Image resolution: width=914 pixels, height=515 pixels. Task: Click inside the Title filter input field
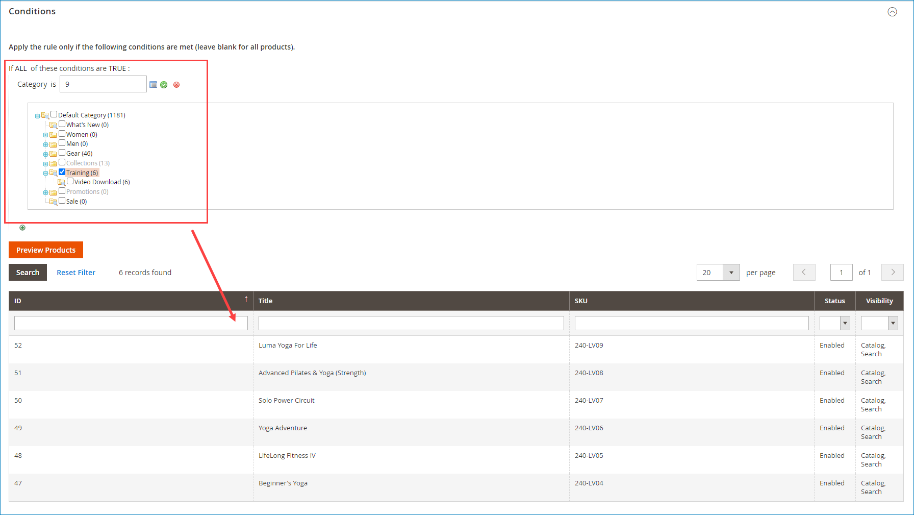click(411, 323)
